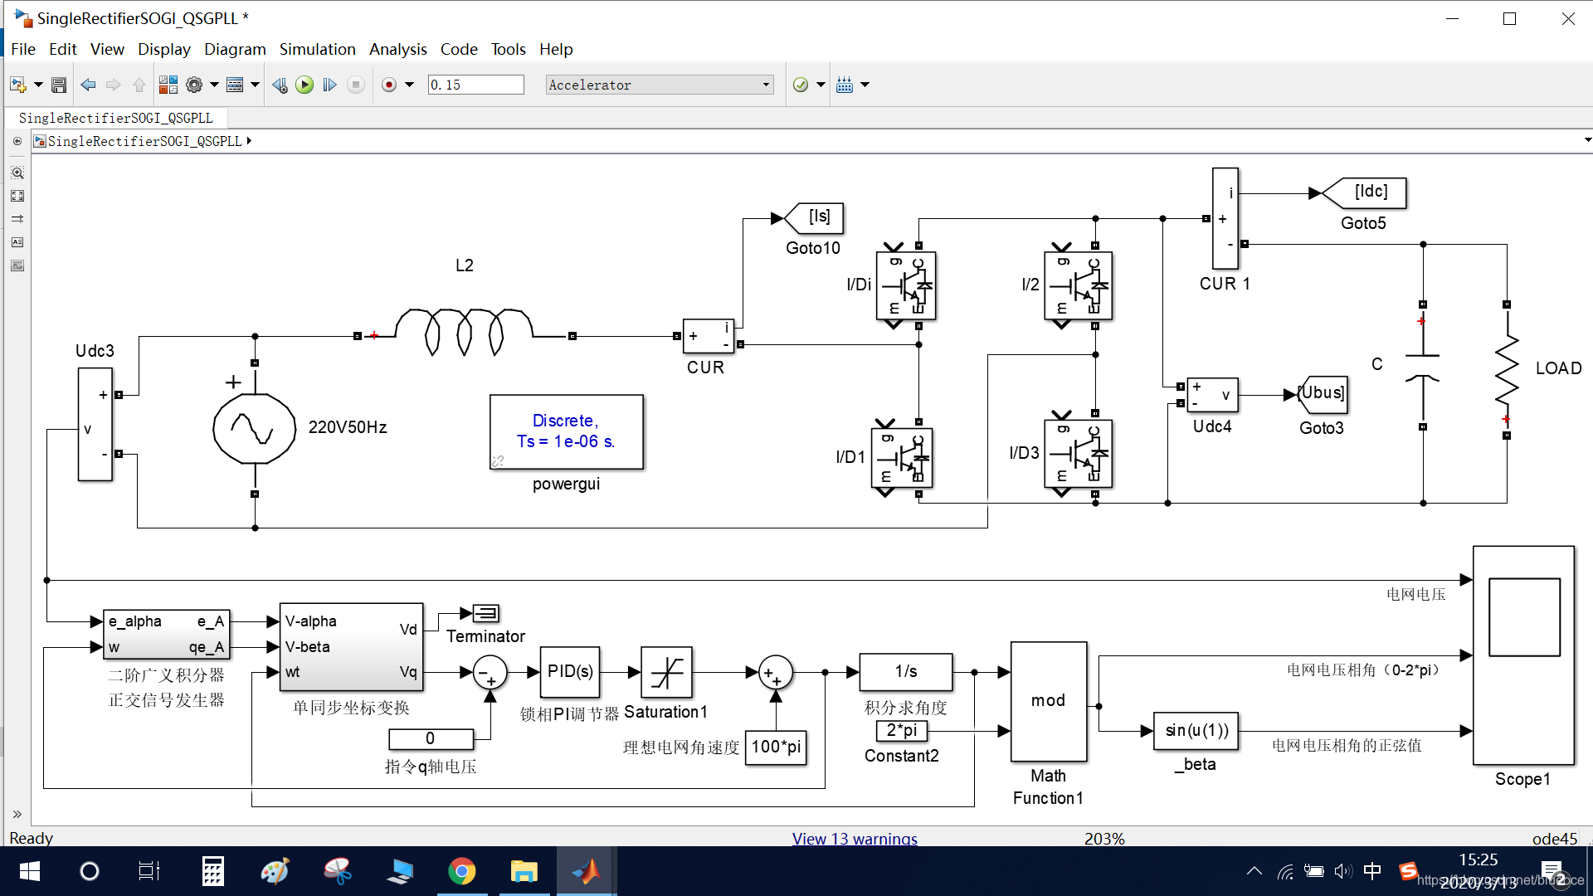Image resolution: width=1593 pixels, height=896 pixels.
Task: Click the ode45 solver label in status bar
Action: 1554,839
